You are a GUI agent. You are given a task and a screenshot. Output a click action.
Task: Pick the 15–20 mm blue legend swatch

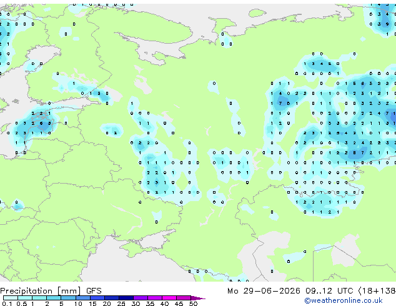[x=97, y=298]
